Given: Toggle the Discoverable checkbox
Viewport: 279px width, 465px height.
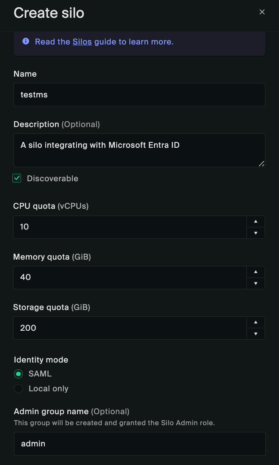Looking at the screenshot, I should click(x=17, y=178).
